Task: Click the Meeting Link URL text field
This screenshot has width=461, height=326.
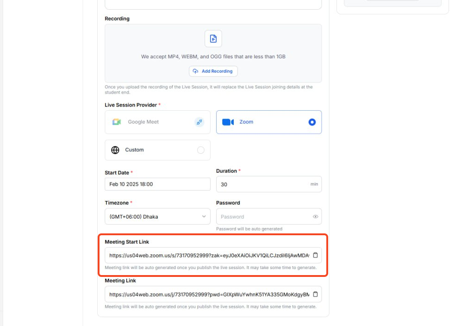Action: [x=208, y=294]
